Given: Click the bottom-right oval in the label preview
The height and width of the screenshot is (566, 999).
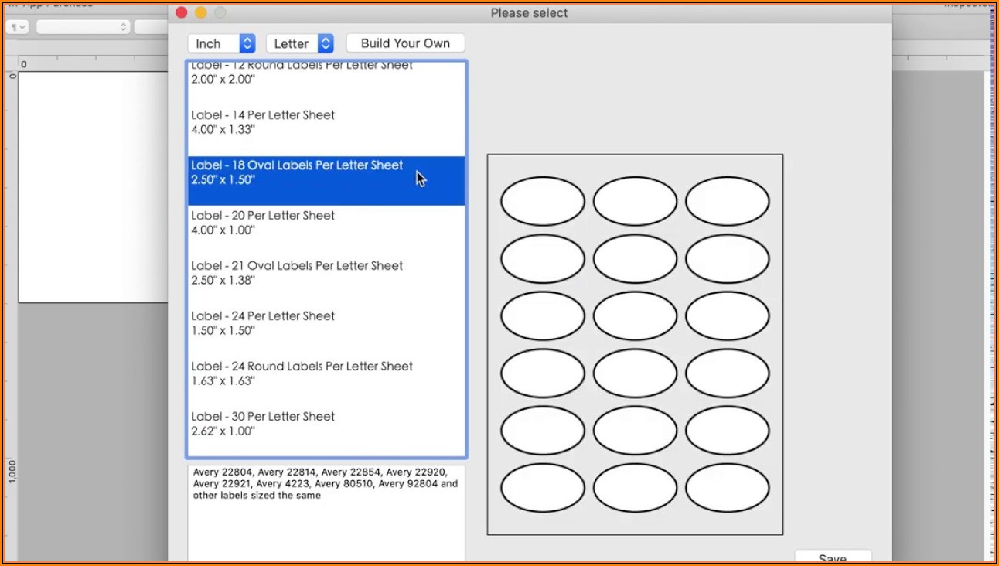Looking at the screenshot, I should pos(727,488).
